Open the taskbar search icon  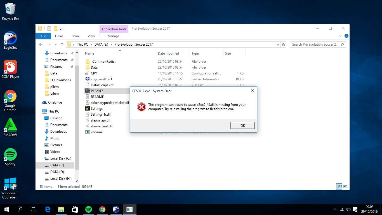coord(20,209)
